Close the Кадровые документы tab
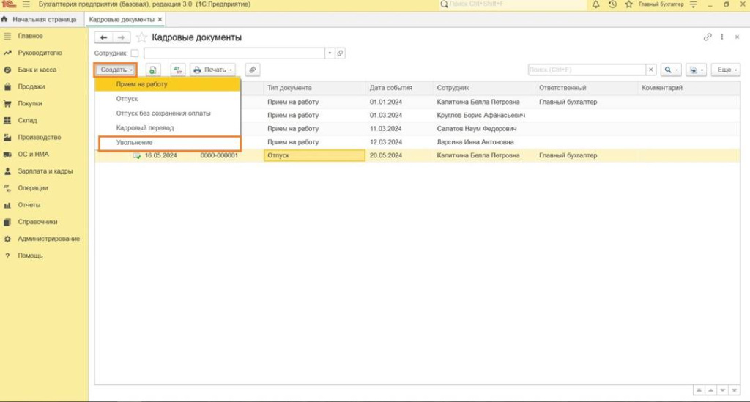 coord(160,19)
